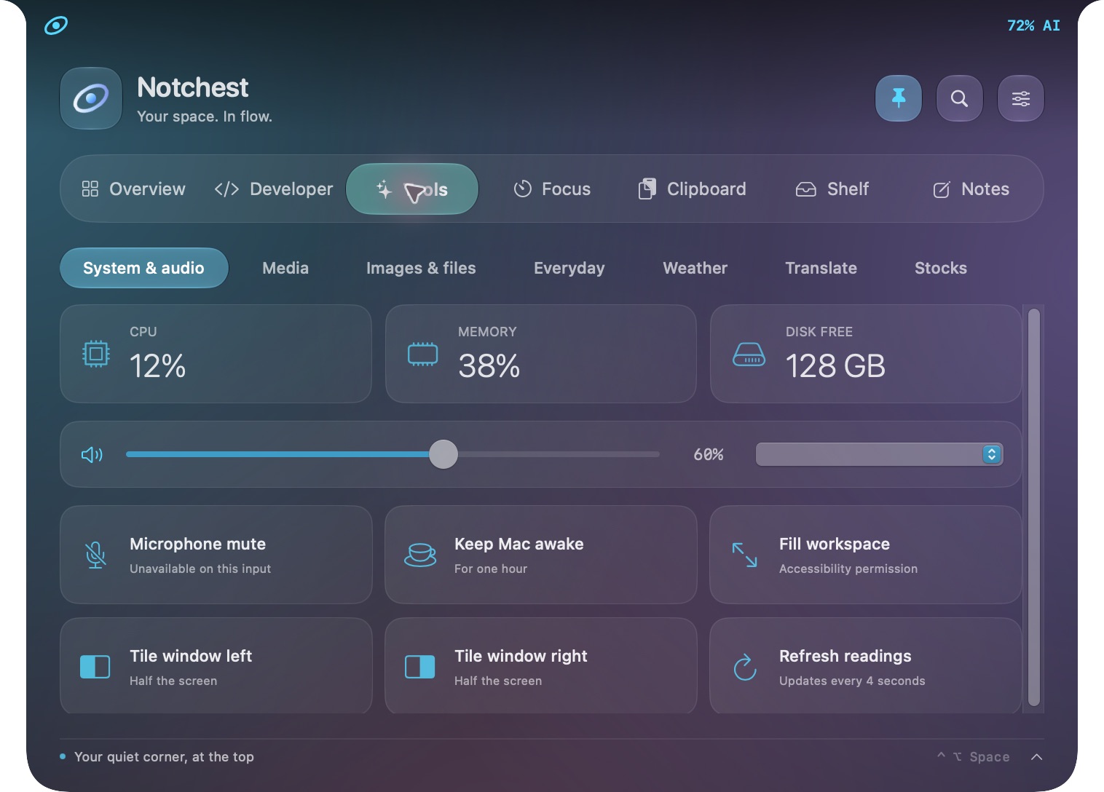Screen dimensions: 1104x792
Task: Select the Weather category
Action: click(695, 268)
